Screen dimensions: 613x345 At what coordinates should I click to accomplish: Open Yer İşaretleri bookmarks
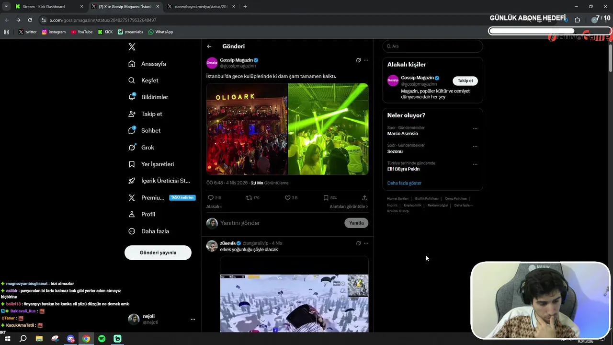point(151,164)
